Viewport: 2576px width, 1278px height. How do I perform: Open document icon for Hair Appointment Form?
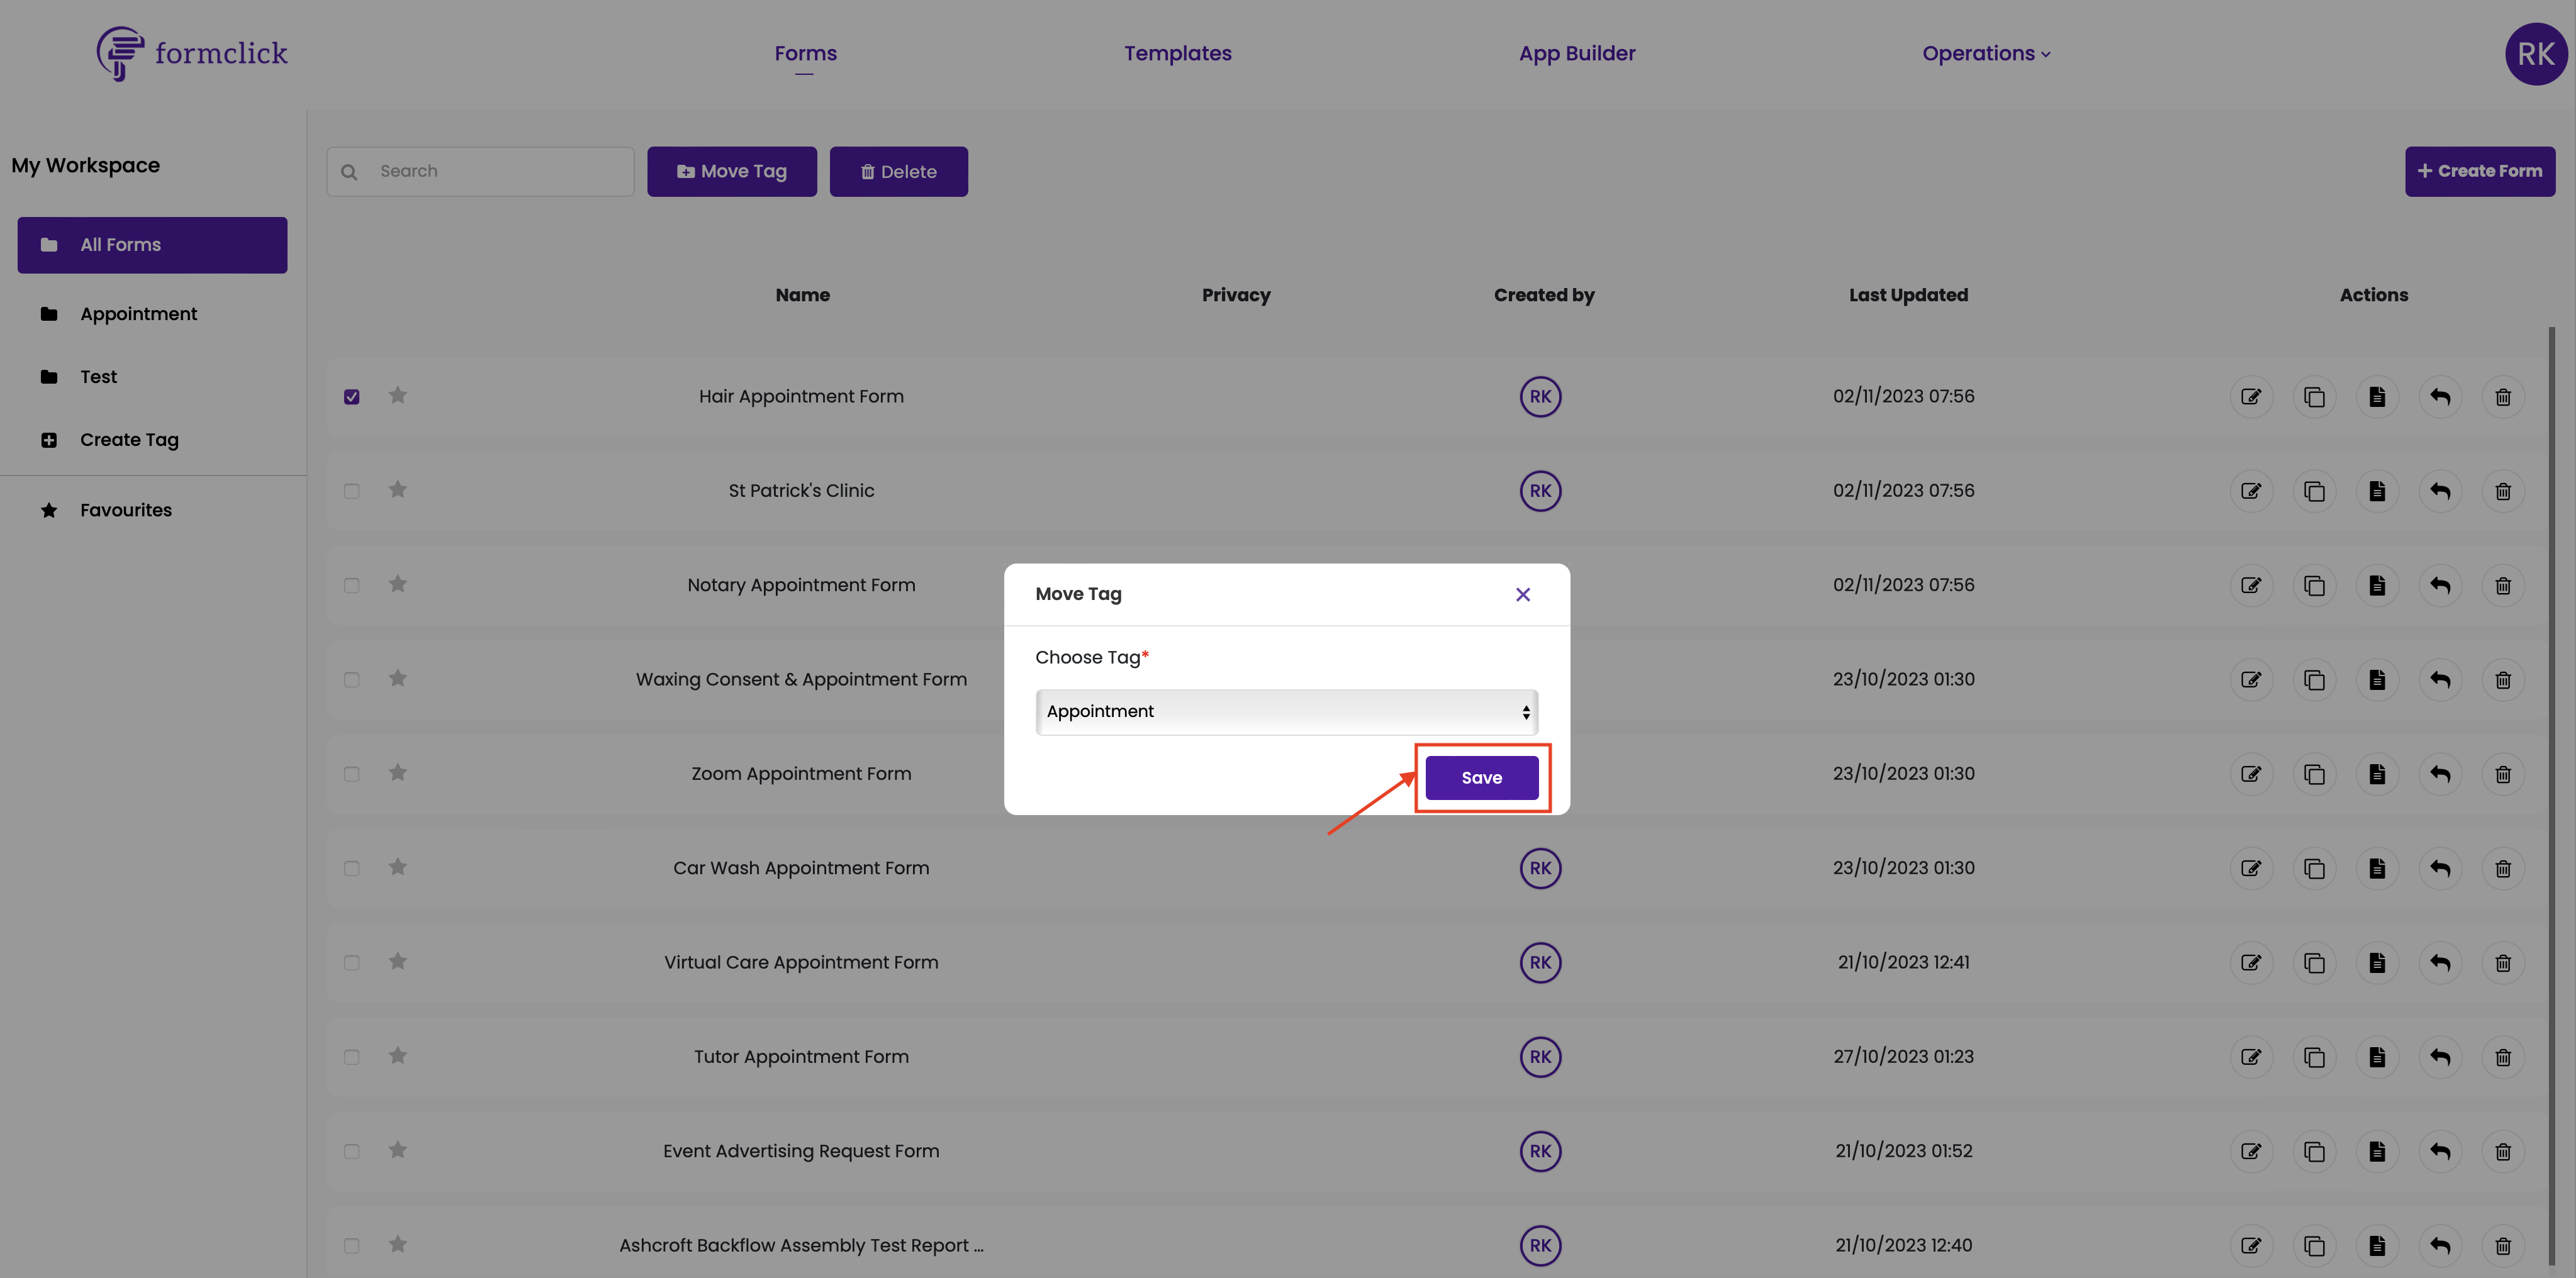point(2376,397)
